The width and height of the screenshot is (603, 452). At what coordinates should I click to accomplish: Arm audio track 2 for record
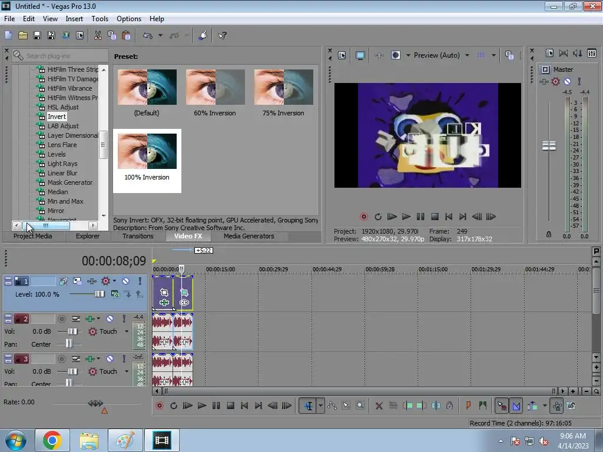[61, 318]
